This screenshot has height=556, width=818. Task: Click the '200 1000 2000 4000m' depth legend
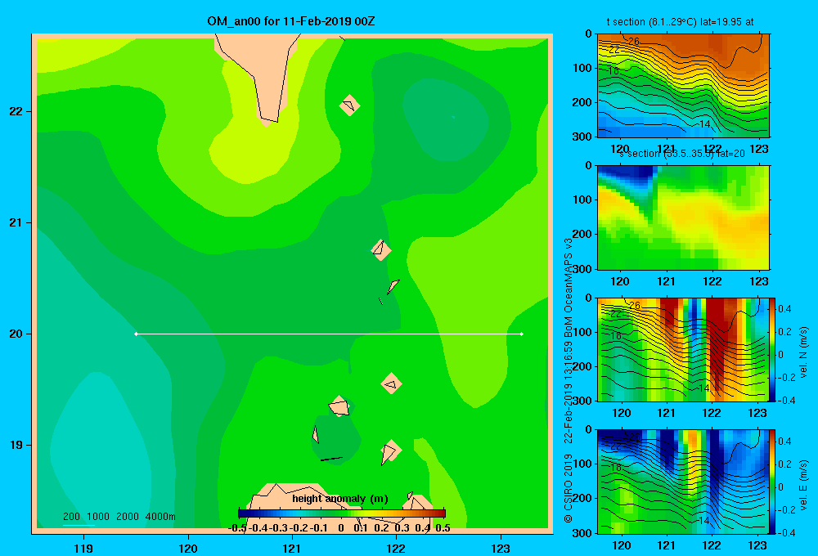[x=119, y=517]
